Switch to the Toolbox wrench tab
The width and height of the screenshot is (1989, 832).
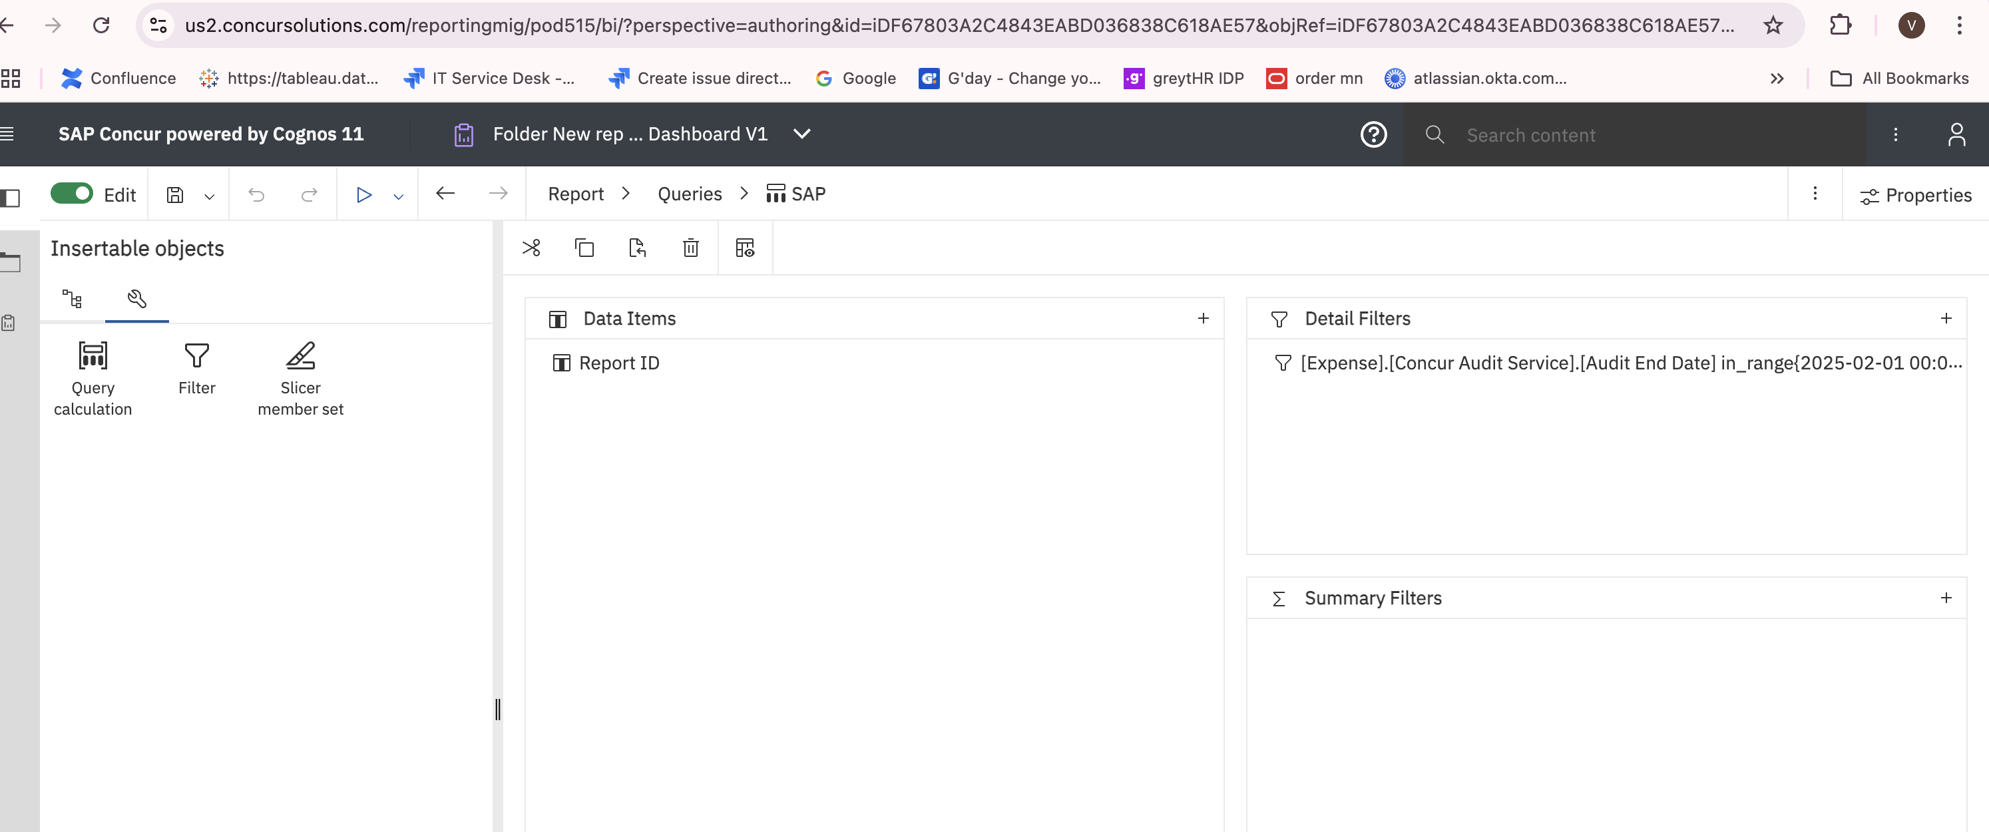[136, 299]
